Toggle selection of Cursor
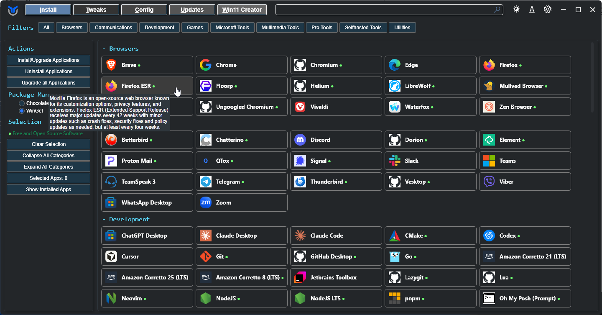The width and height of the screenshot is (602, 315). pyautogui.click(x=147, y=256)
